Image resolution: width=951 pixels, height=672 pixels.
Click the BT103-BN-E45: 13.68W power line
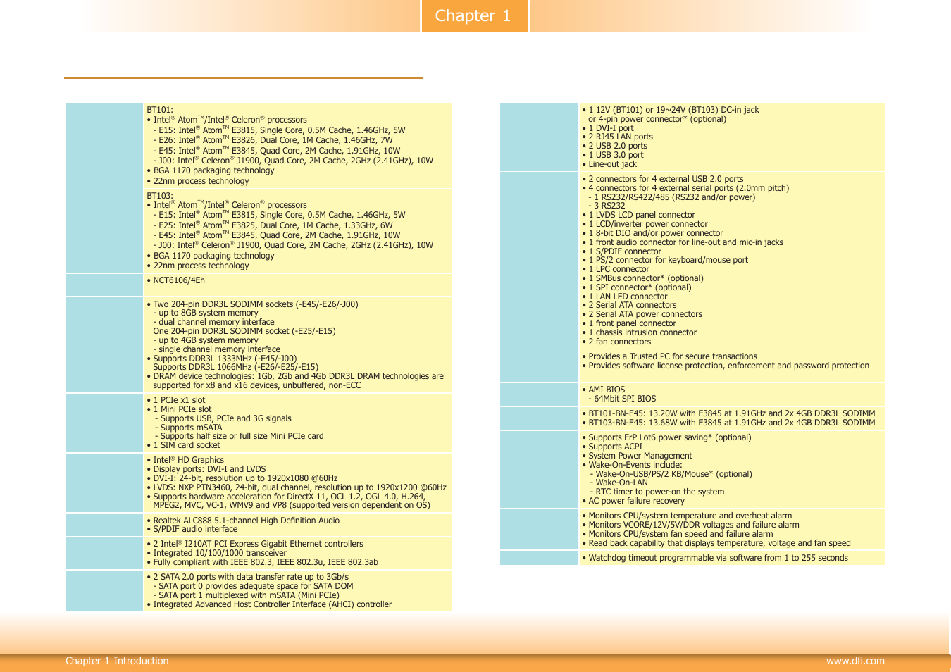pos(728,423)
